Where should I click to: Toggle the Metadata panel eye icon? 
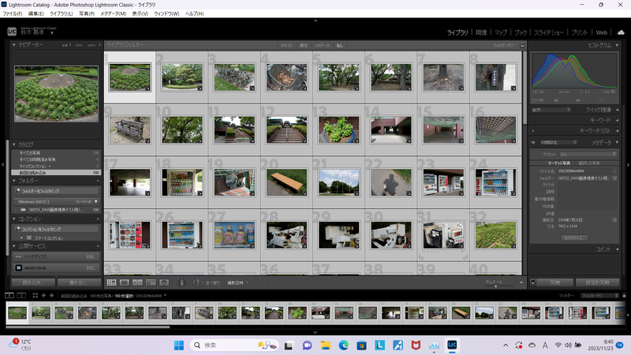pyautogui.click(x=533, y=143)
